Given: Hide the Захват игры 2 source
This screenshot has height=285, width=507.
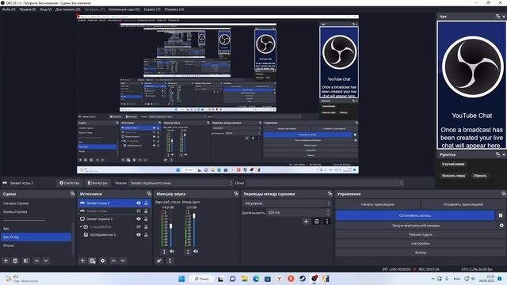Looking at the screenshot, I should 139,203.
